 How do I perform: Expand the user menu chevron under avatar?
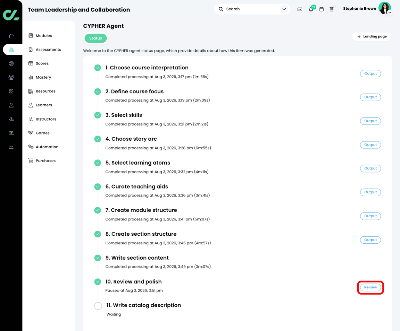click(390, 13)
